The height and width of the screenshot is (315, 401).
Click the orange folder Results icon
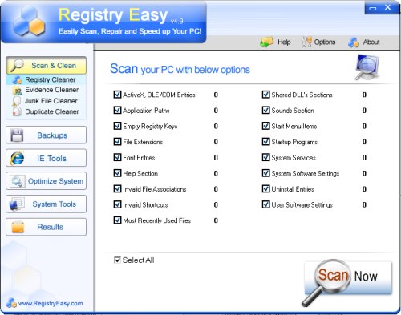click(x=18, y=227)
